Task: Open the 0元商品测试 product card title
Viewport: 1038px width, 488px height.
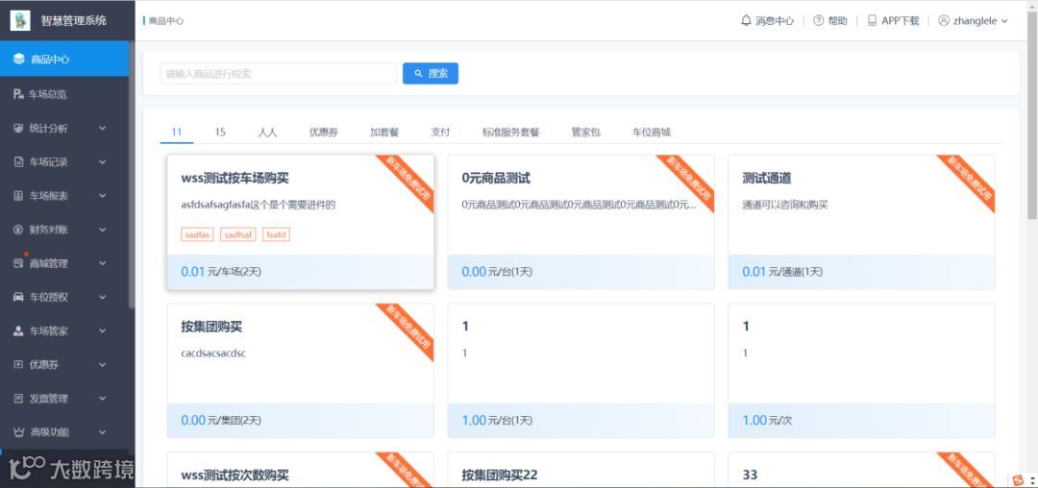Action: pos(496,179)
